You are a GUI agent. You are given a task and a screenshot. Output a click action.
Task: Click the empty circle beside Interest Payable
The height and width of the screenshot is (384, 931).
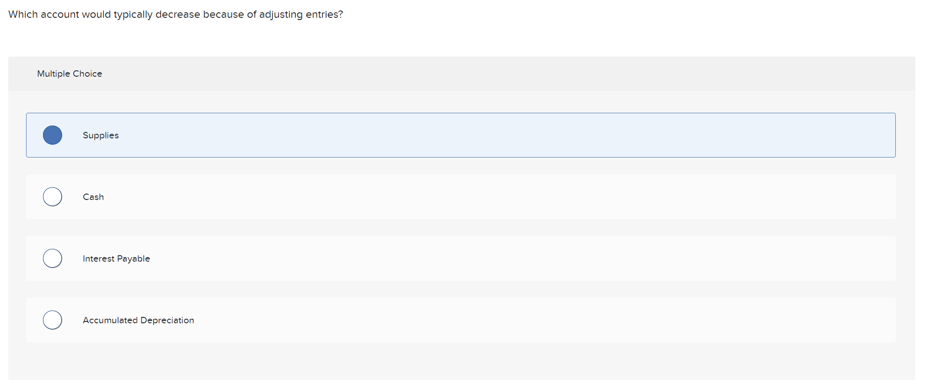coord(53,258)
